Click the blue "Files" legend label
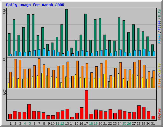This screenshot has width=163, height=127. [x=159, y=25]
